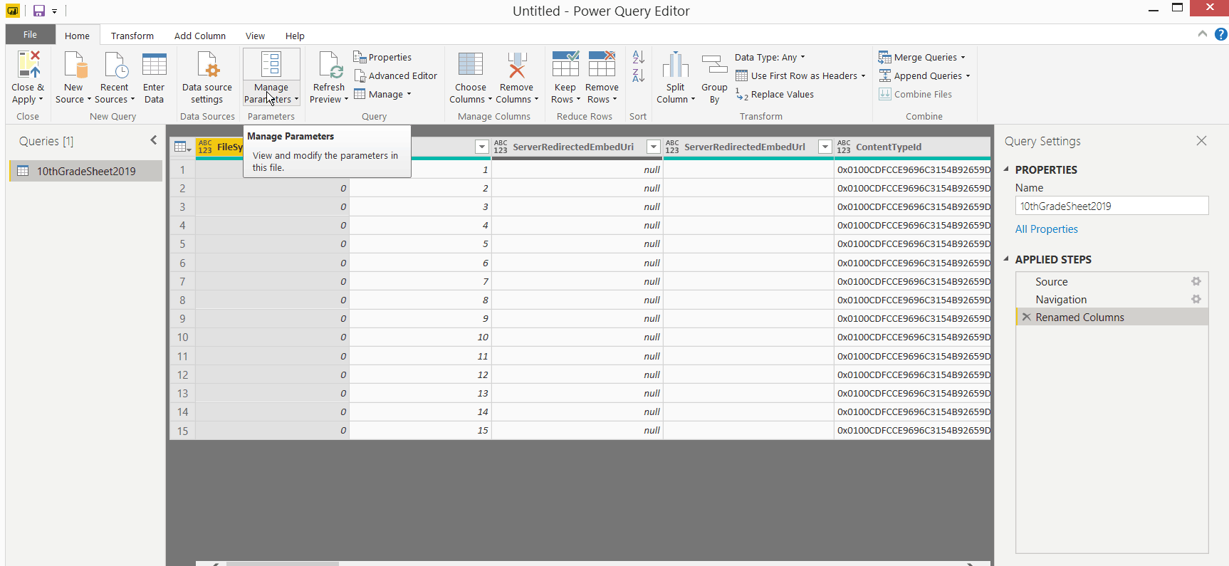
Task: Collapse the ribbon with the arrow
Action: (x=1203, y=33)
